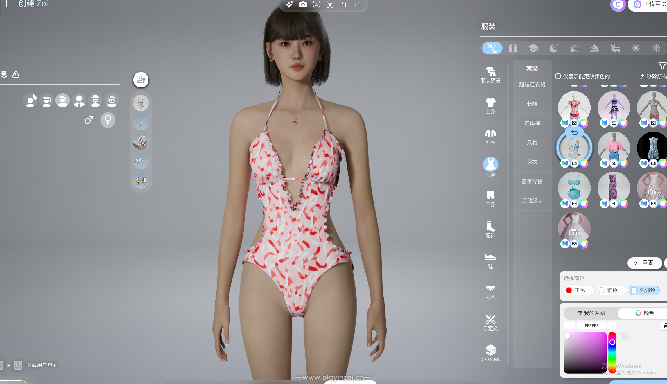667x384 pixels.
Task: Click the 重置 reset button
Action: click(x=645, y=263)
